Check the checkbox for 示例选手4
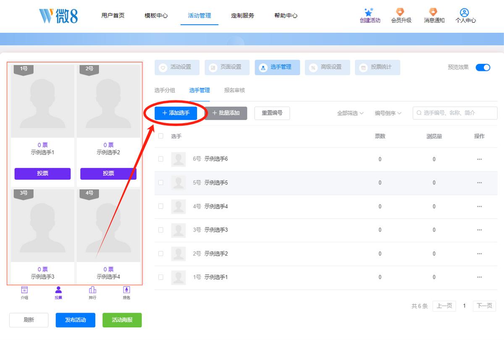The image size is (504, 340). [x=160, y=207]
